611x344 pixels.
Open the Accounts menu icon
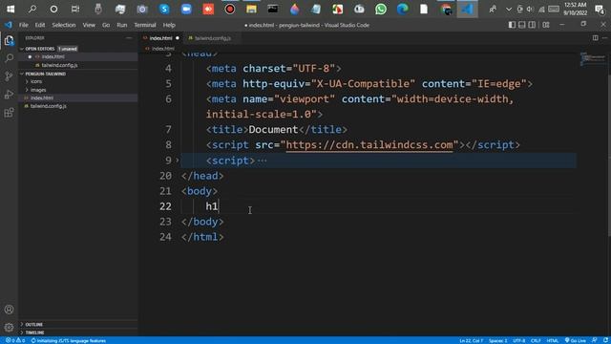[x=9, y=310]
